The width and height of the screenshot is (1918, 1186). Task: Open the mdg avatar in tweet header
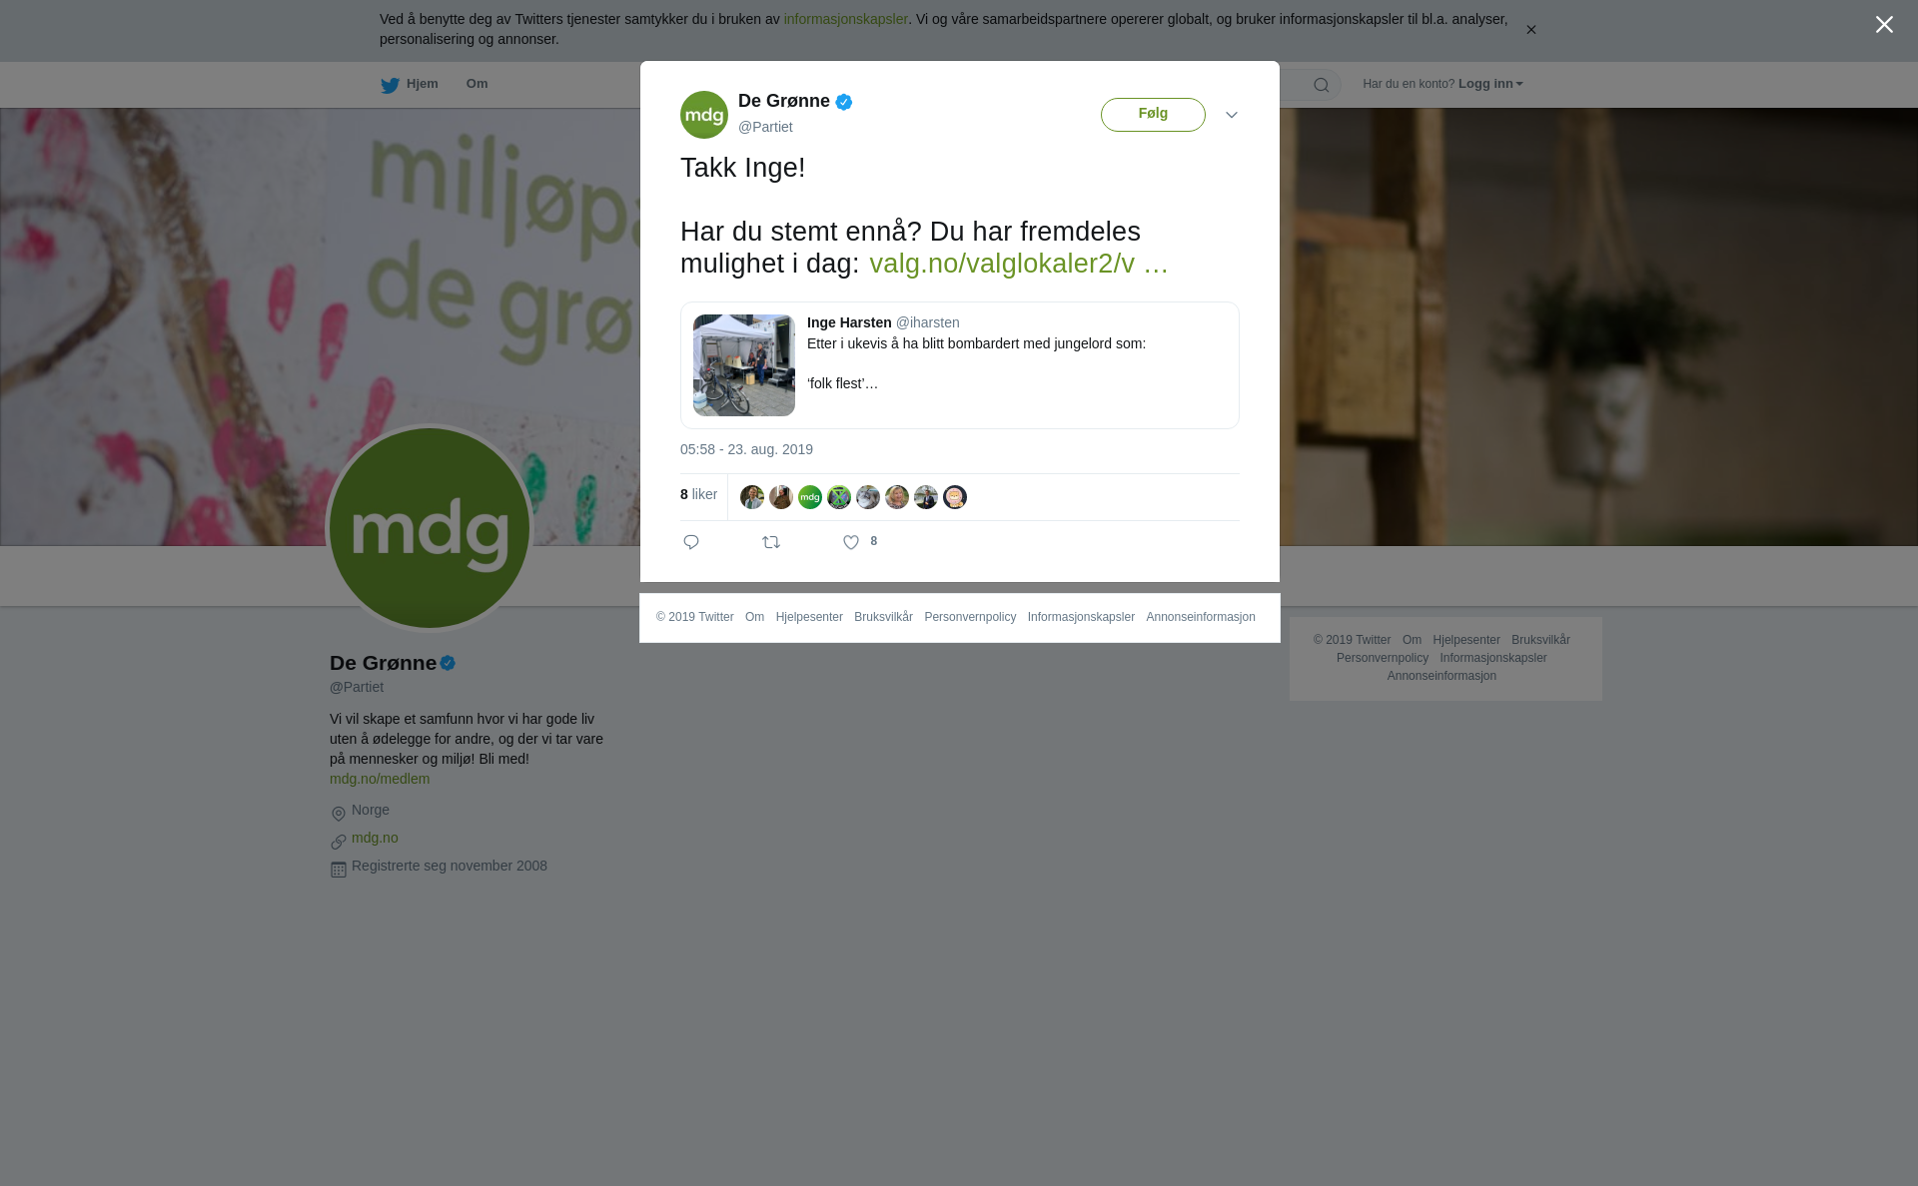coord(704,115)
